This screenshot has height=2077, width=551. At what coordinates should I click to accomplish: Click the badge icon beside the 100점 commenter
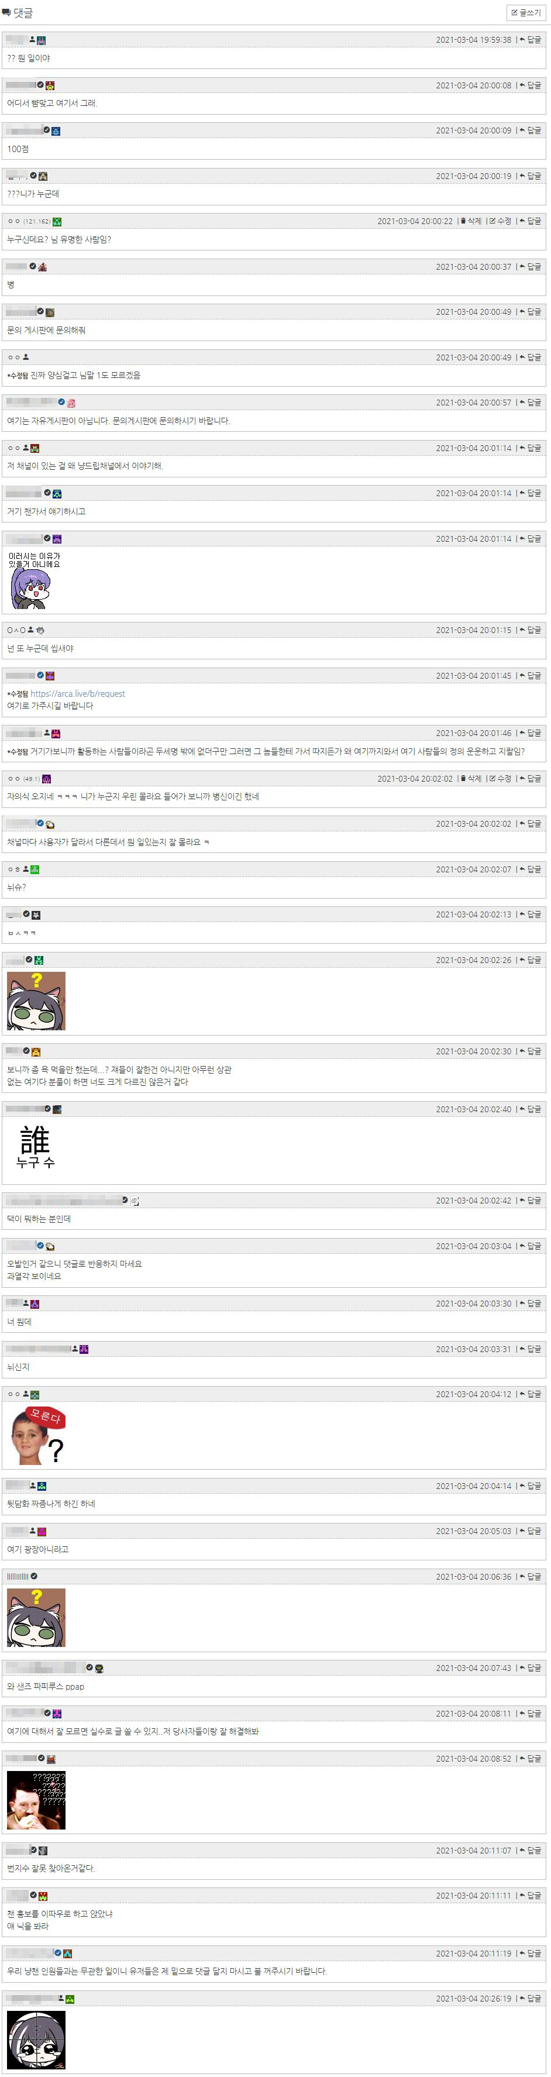(56, 130)
